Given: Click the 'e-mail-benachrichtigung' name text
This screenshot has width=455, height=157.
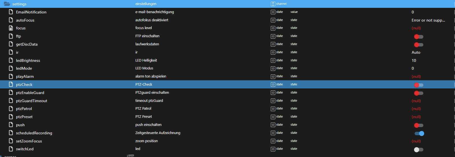Looking at the screenshot, I should coord(154,12).
